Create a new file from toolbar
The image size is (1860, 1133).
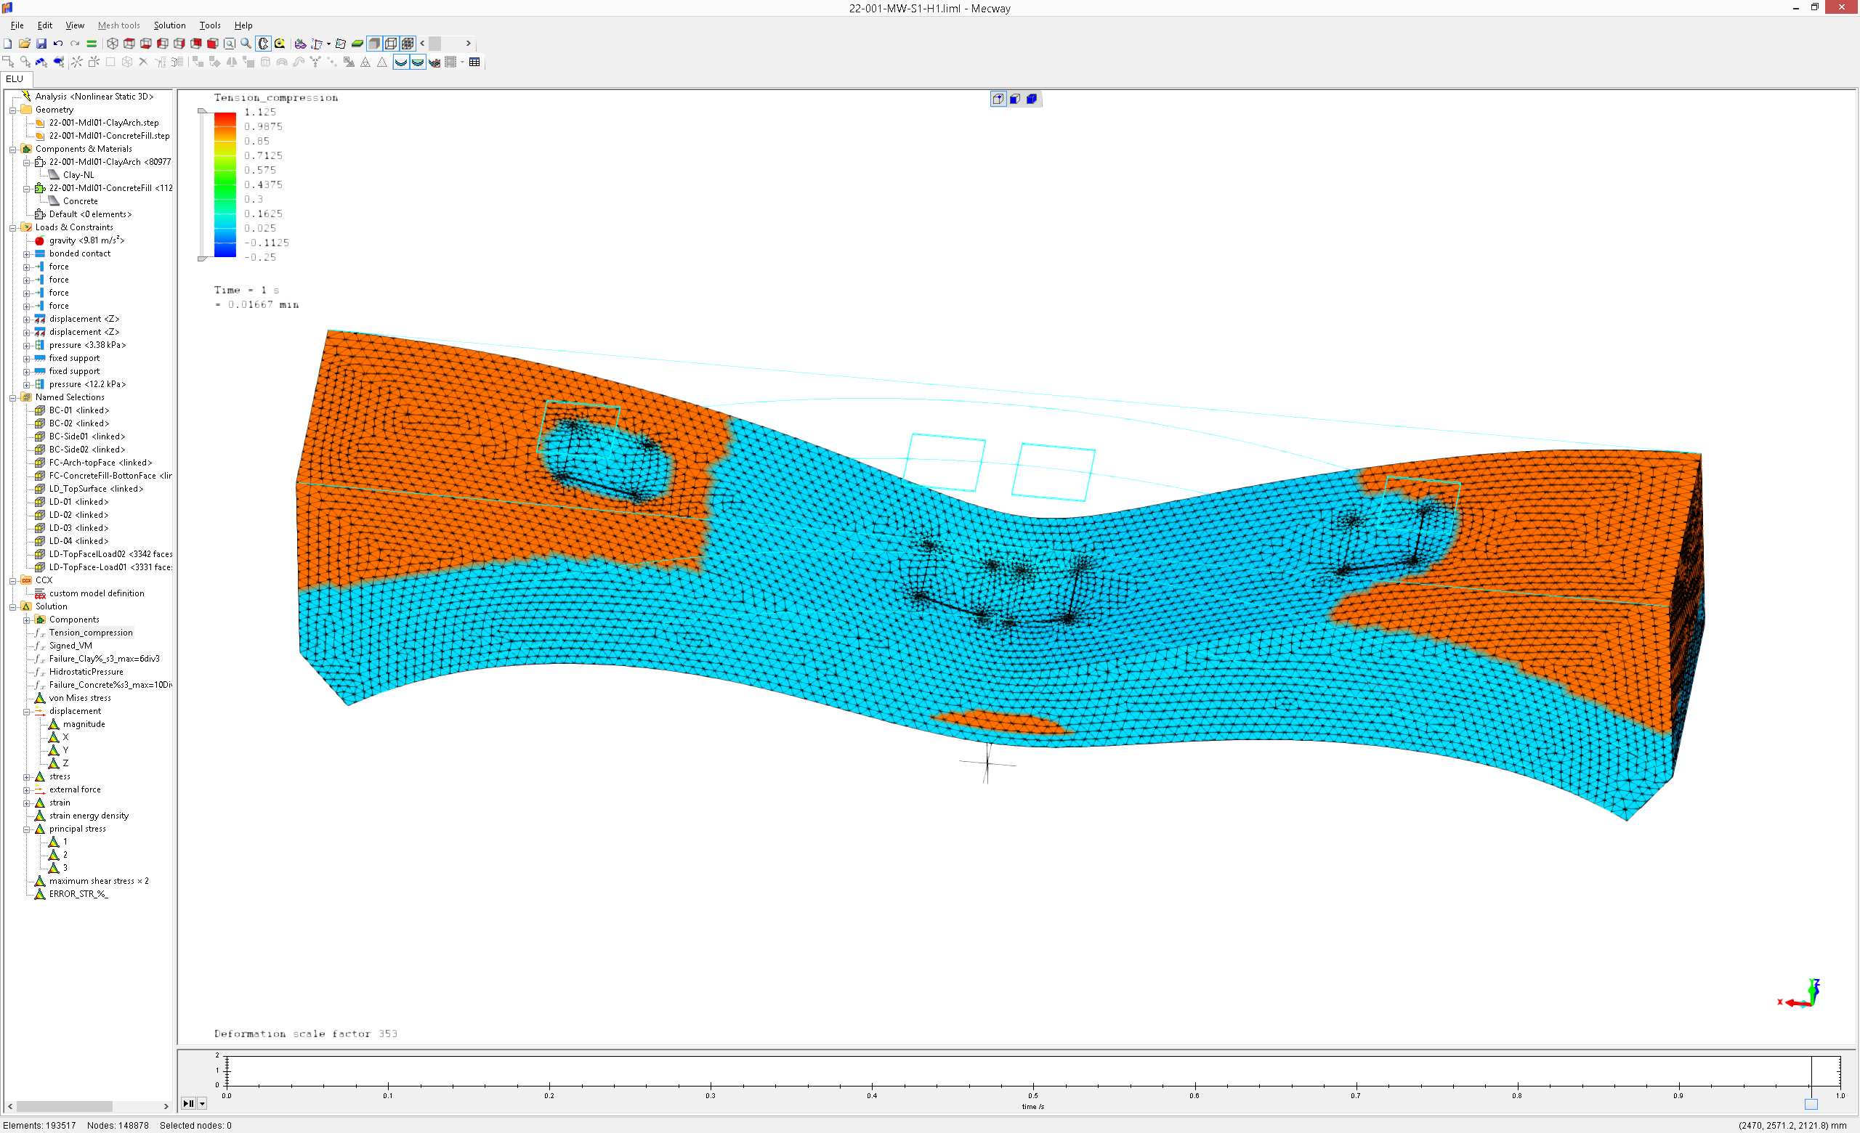tap(7, 44)
